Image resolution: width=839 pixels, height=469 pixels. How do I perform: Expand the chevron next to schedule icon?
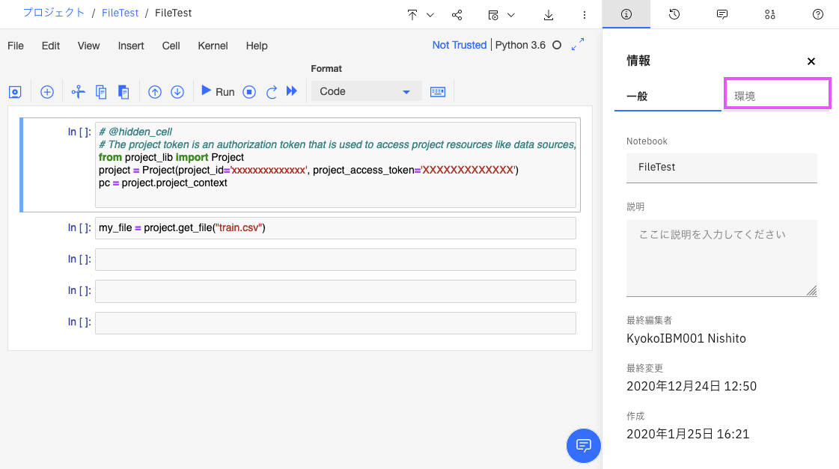pyautogui.click(x=511, y=15)
